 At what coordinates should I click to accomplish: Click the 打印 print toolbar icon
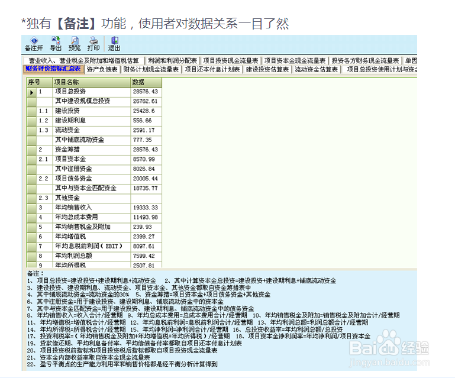[93, 44]
